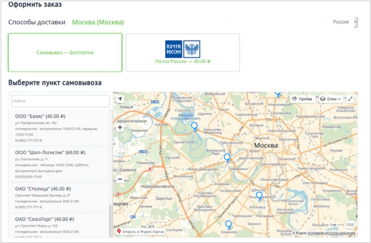Select the ООО "Шоп-Логистик" pickup point
The width and height of the screenshot is (371, 243).
click(59, 164)
